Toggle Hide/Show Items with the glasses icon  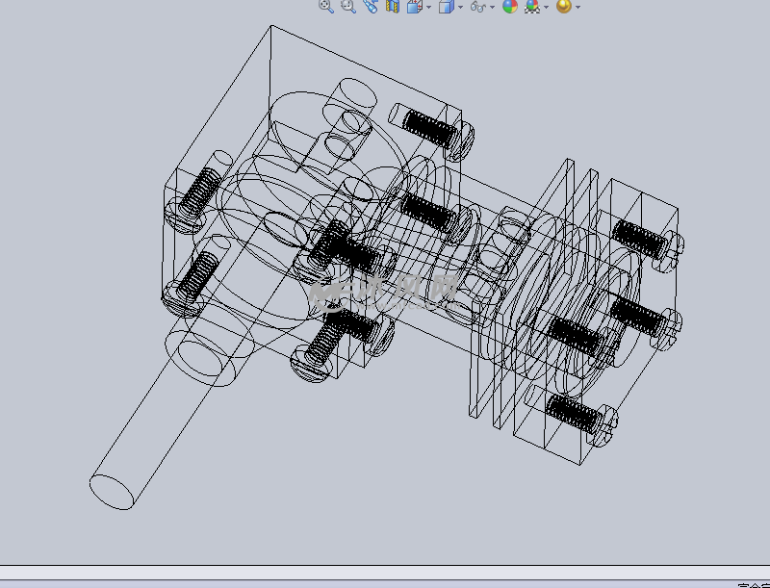[x=478, y=8]
